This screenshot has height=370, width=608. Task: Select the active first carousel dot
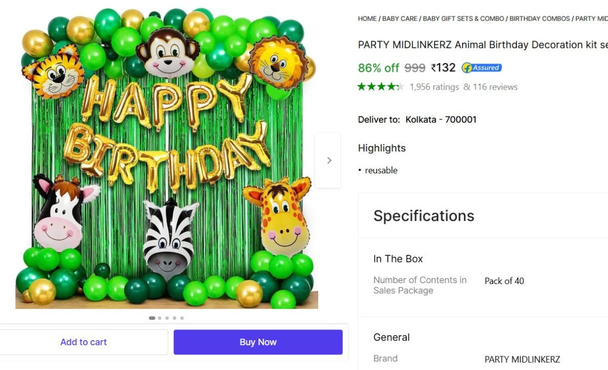pyautogui.click(x=152, y=318)
